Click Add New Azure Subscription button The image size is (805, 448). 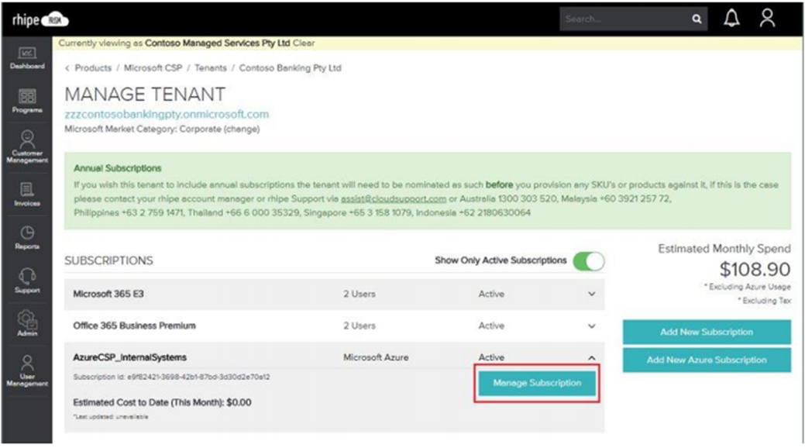click(x=707, y=360)
